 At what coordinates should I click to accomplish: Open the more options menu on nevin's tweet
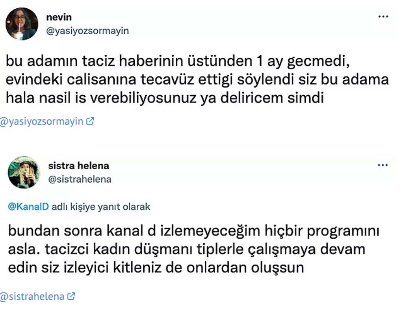[382, 16]
